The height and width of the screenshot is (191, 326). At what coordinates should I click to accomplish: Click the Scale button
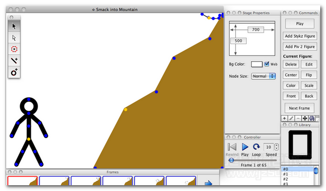click(309, 85)
